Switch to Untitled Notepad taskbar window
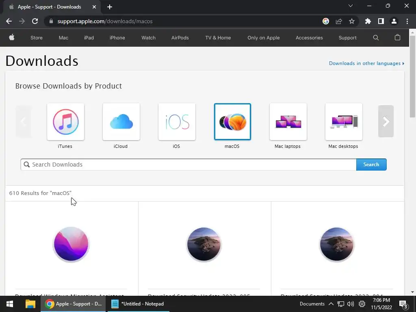The image size is (416, 312). [x=137, y=304]
